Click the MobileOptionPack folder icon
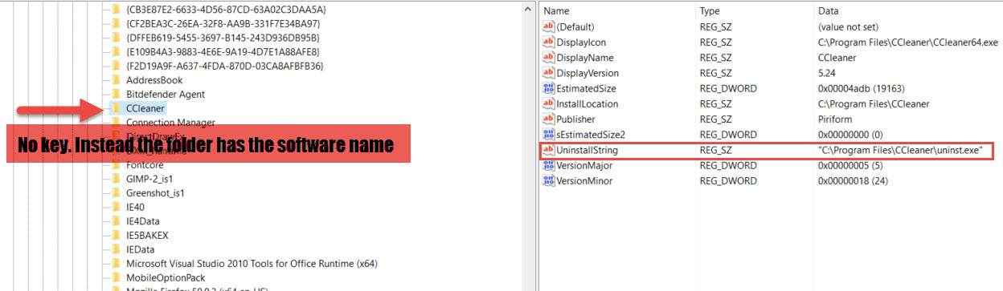 click(x=116, y=277)
